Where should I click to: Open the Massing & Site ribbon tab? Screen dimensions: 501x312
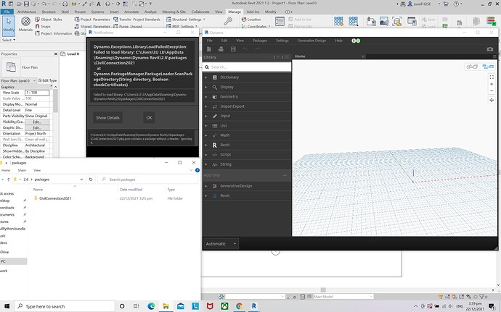[174, 12]
